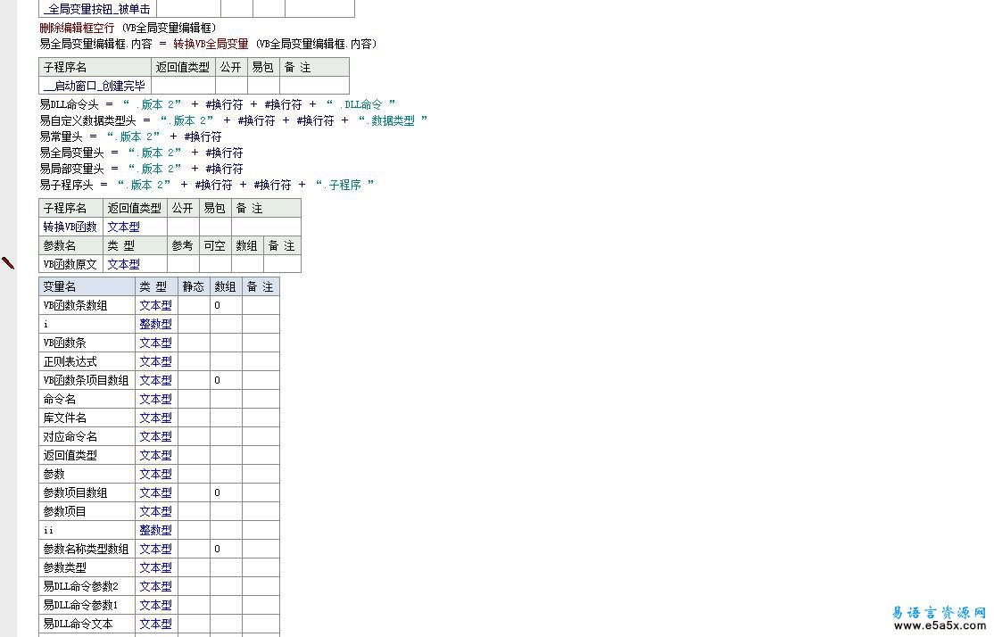The height and width of the screenshot is (637, 994).
Task: Click 整数型 type of variable i
Action: (x=156, y=324)
